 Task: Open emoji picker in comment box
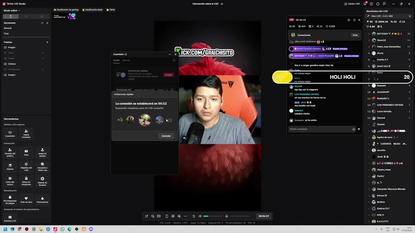[354, 129]
